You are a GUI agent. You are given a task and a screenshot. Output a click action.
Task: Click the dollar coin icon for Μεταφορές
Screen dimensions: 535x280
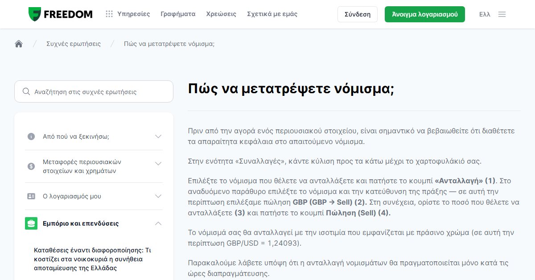click(31, 166)
